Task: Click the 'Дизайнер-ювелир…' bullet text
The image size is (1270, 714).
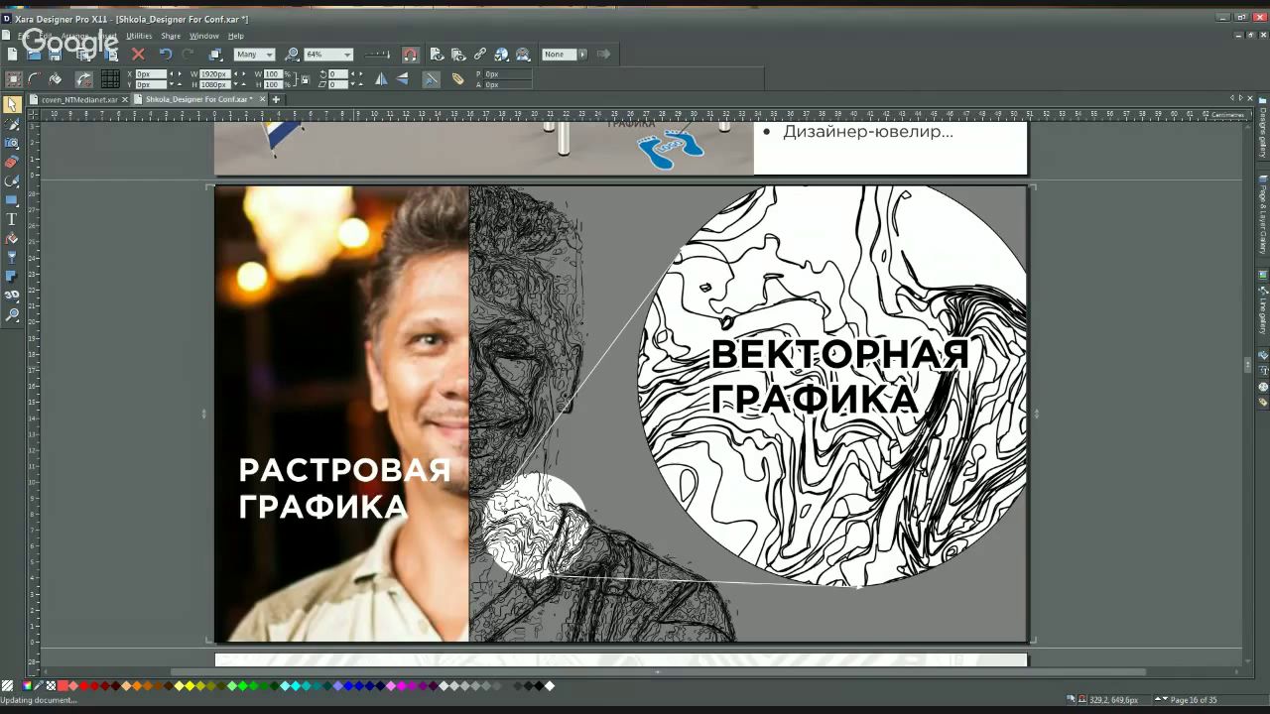Action: pos(868,131)
